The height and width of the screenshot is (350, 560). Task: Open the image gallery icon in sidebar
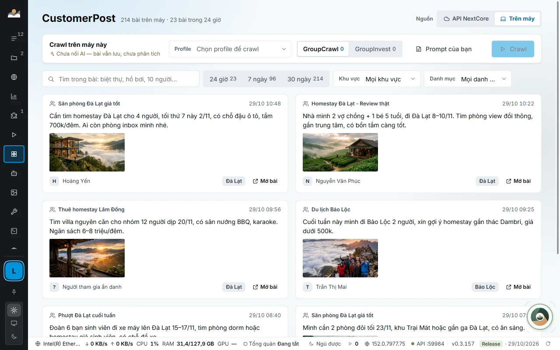pos(14,192)
